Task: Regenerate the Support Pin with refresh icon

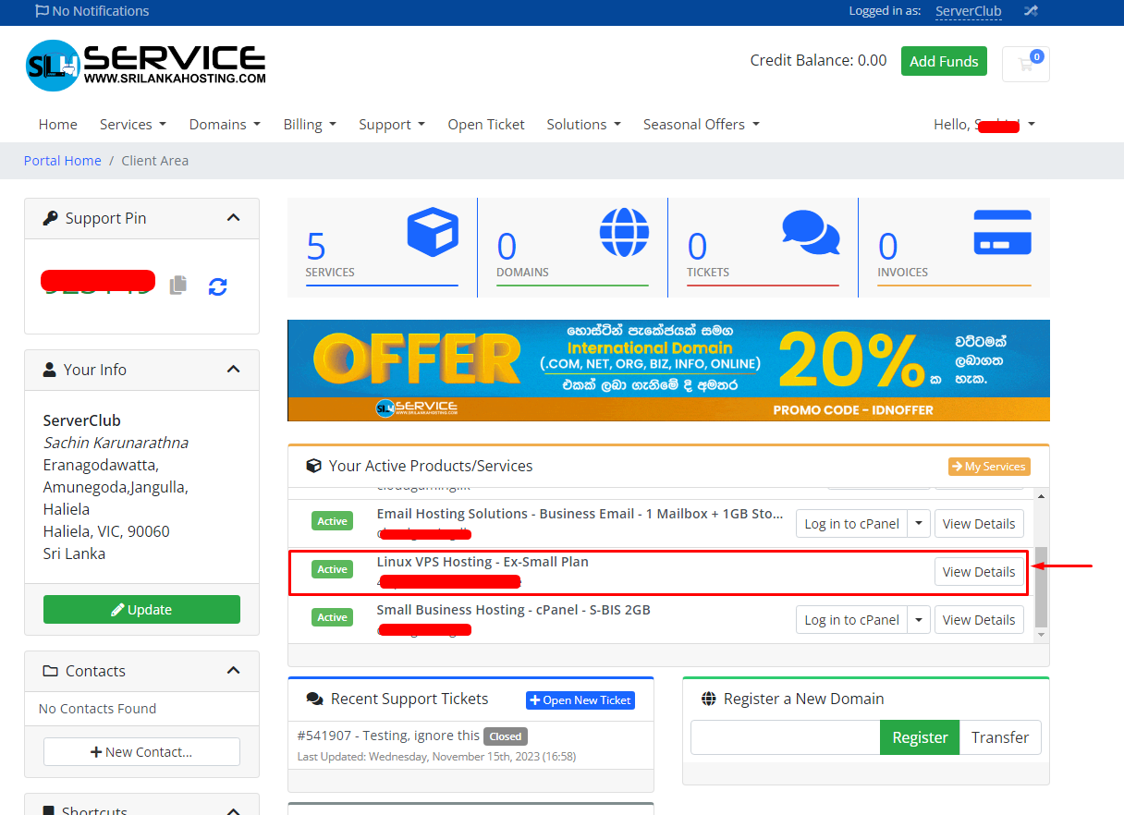Action: [217, 286]
